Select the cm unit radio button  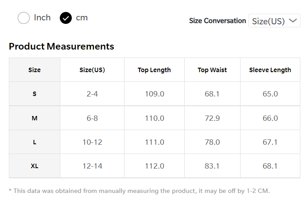click(66, 18)
